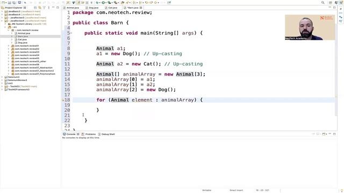Open the Debug Shell tab
The image size is (344, 193).
(106, 134)
